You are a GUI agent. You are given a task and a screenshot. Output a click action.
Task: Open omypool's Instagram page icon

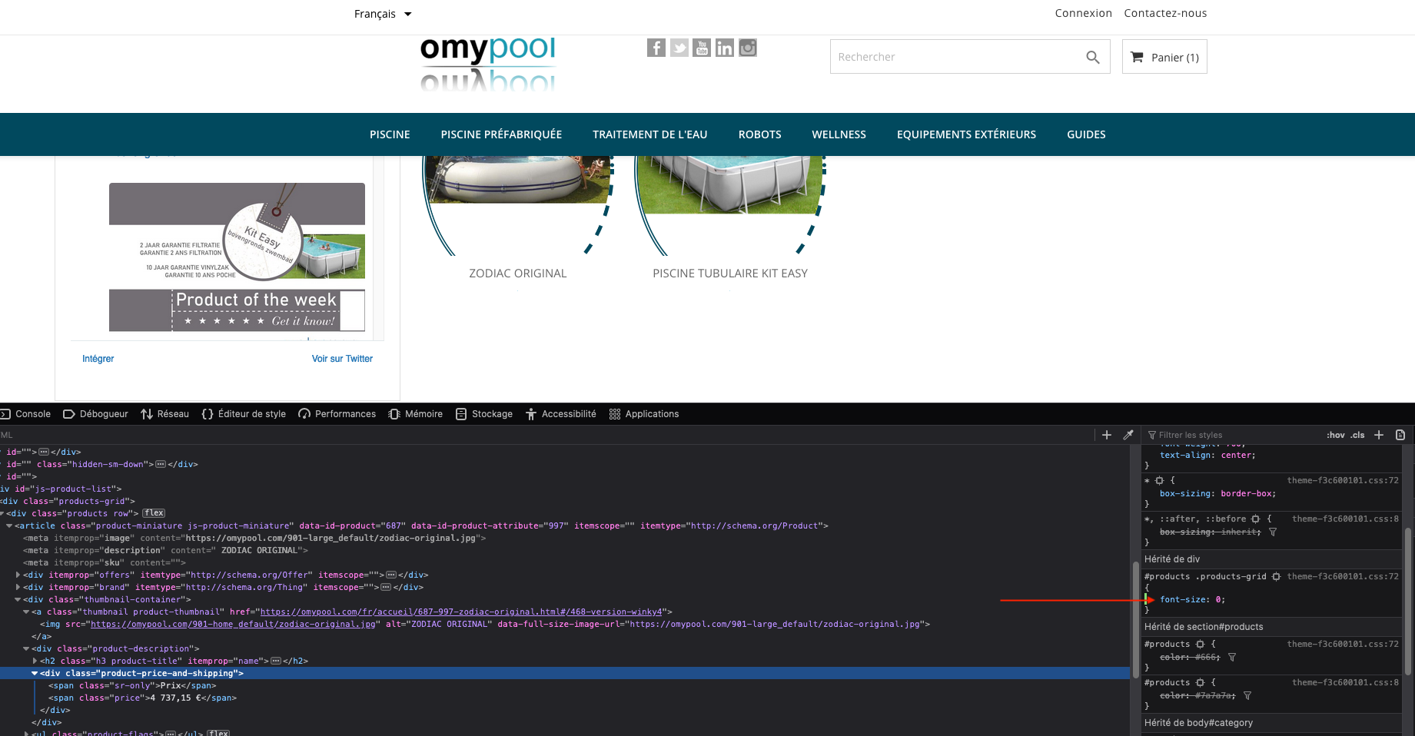tap(748, 48)
